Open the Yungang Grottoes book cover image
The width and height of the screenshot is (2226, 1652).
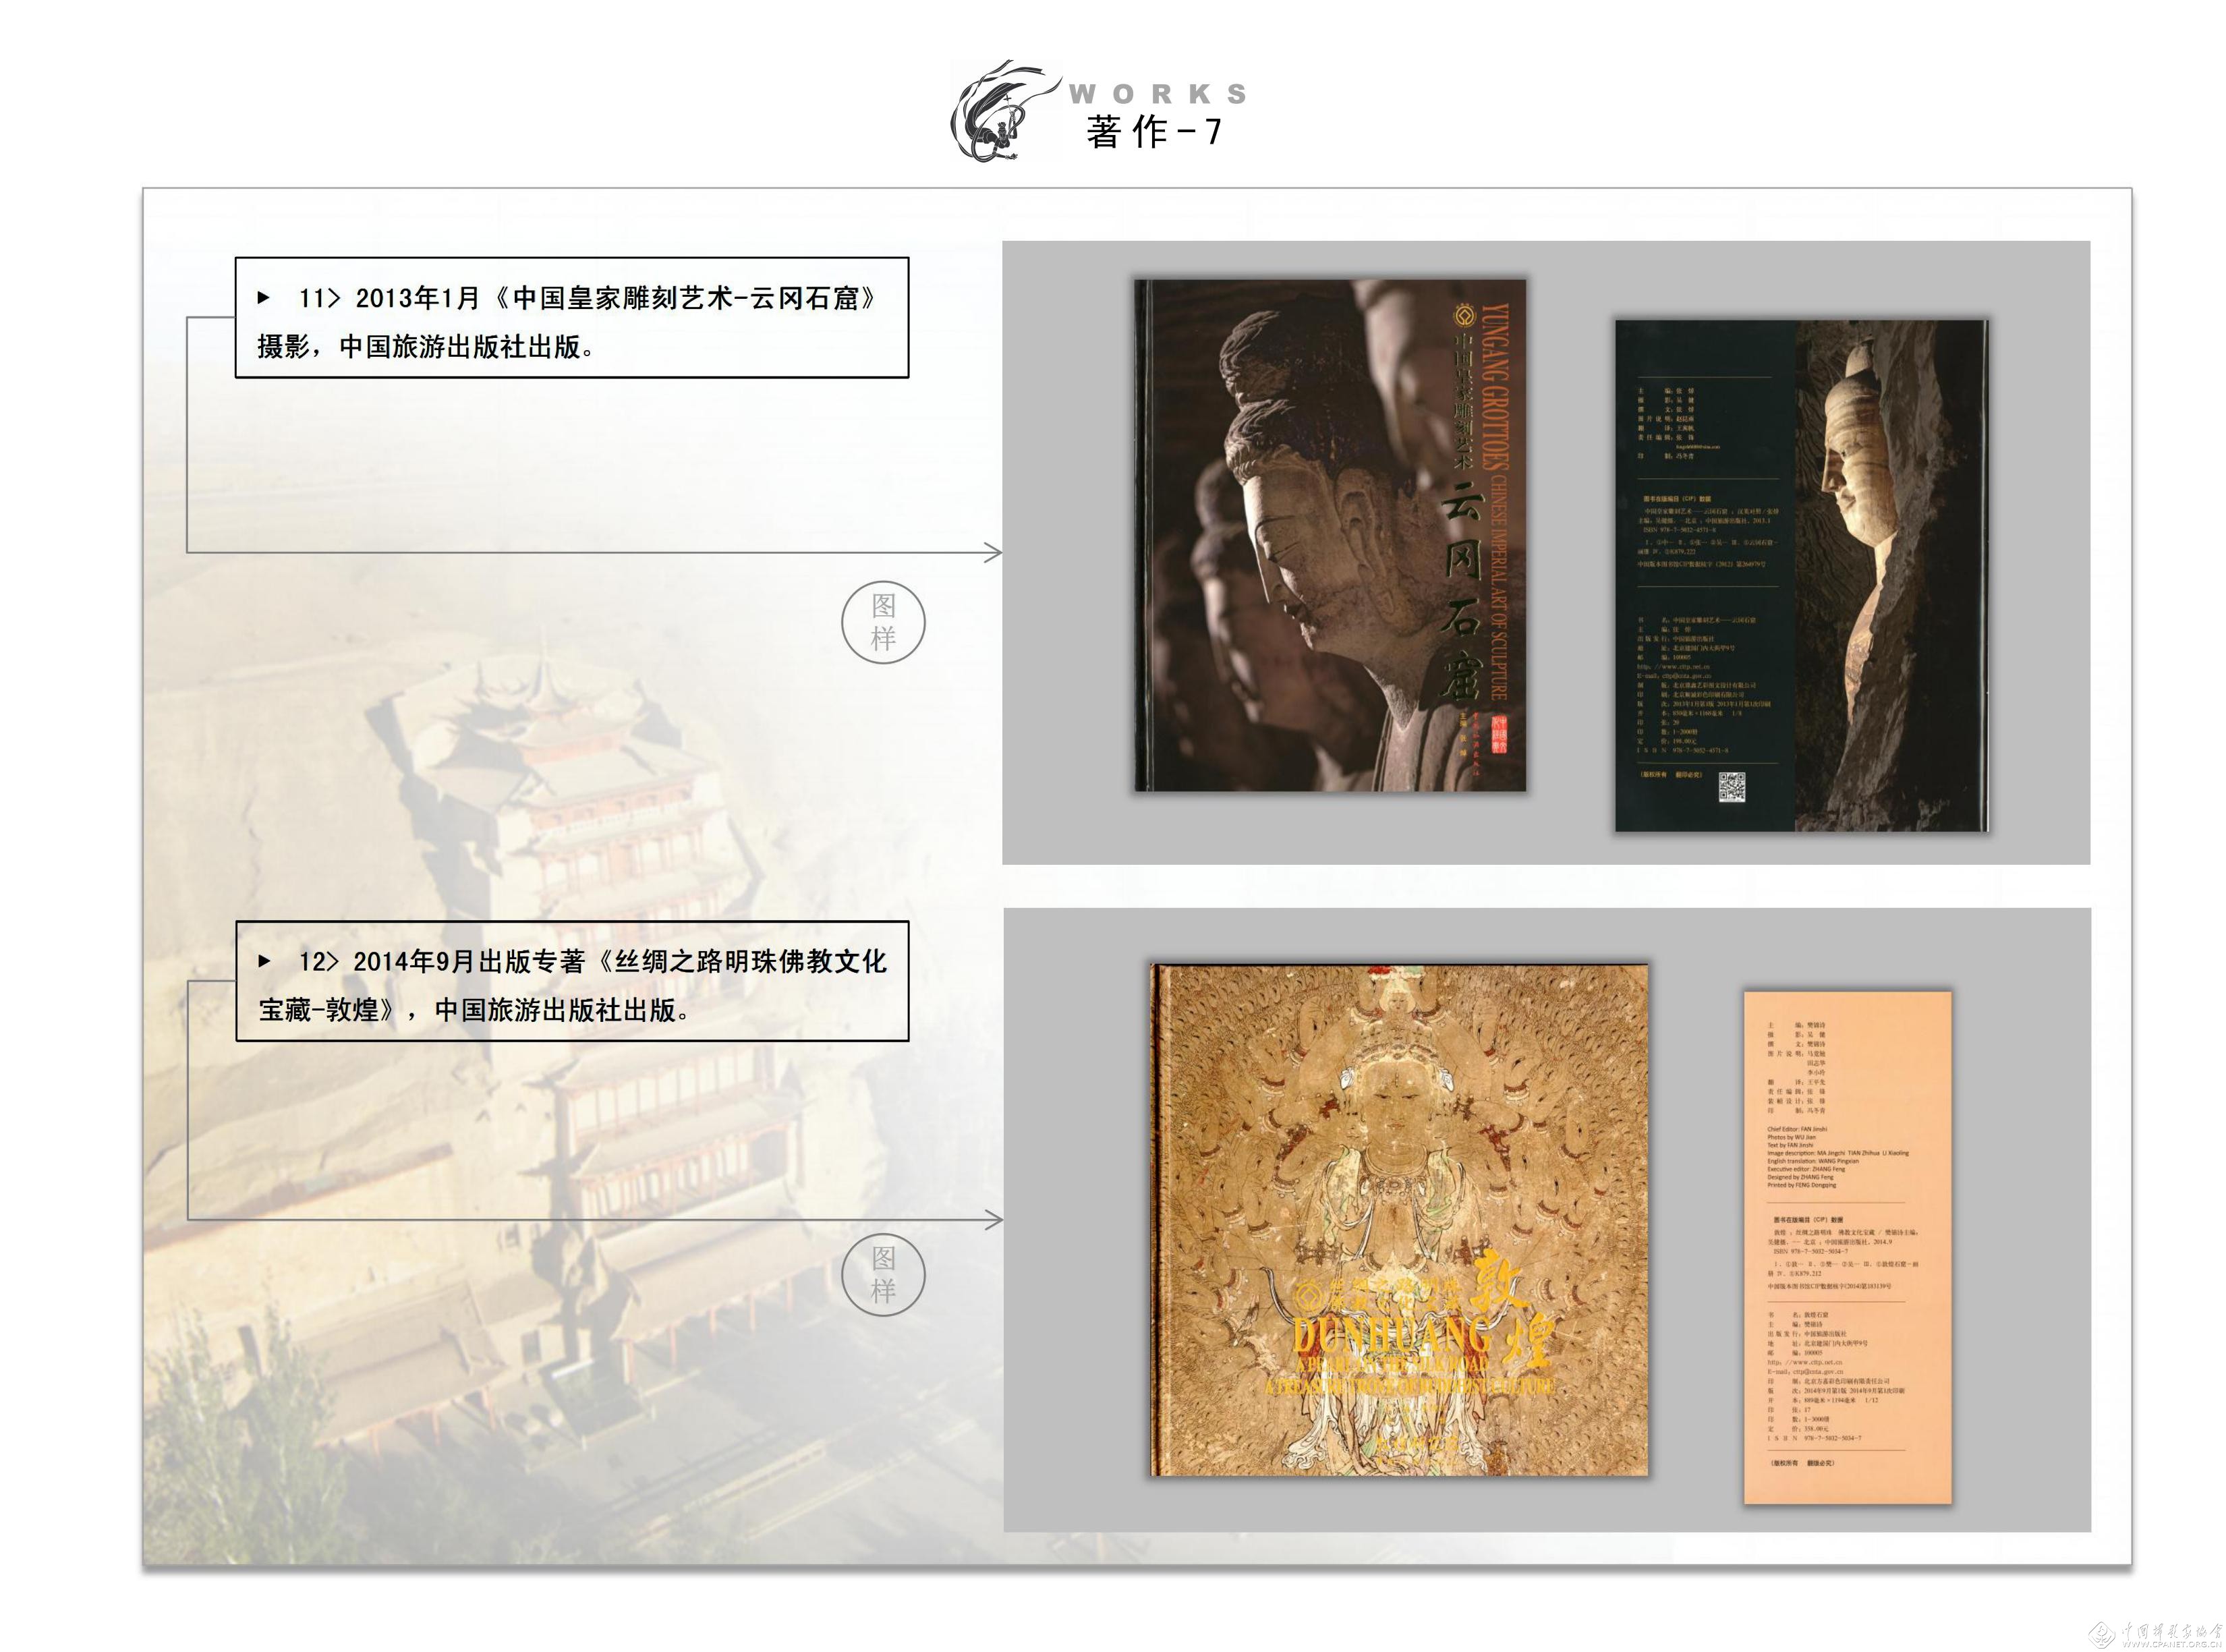[1330, 535]
